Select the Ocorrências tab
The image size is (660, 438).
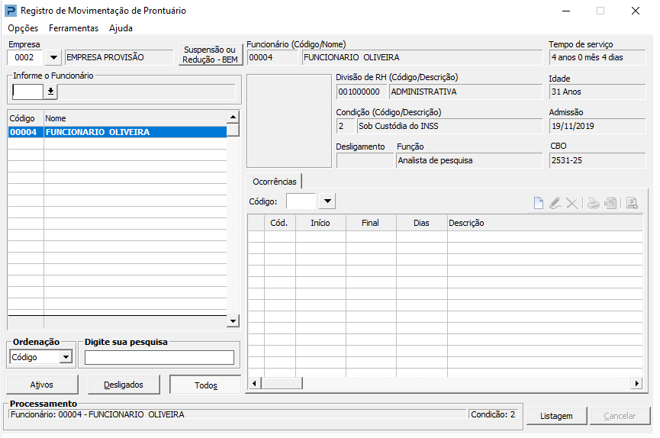click(x=274, y=182)
